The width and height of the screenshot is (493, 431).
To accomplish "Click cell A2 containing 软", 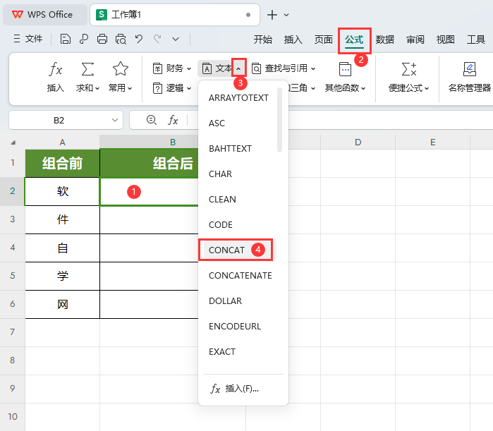I will click(x=62, y=191).
